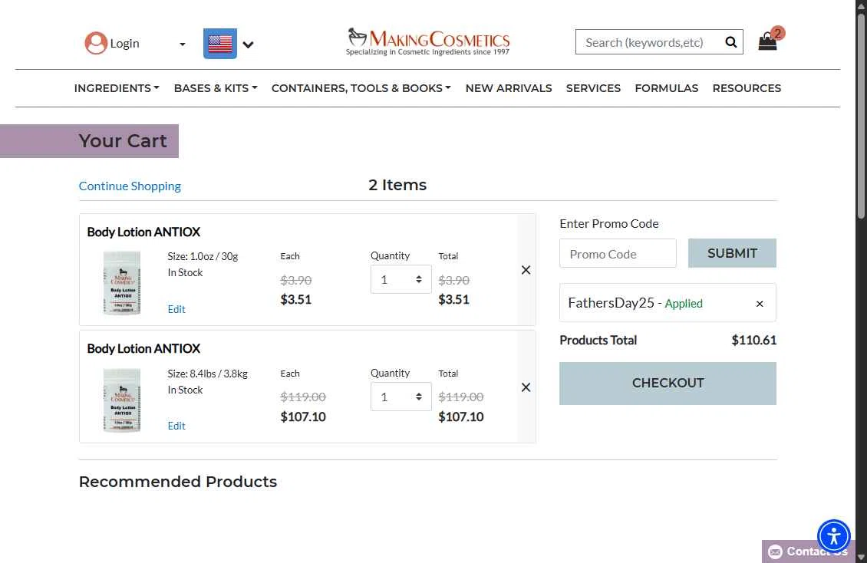
Task: Go to SERVICES page
Action: tap(593, 88)
